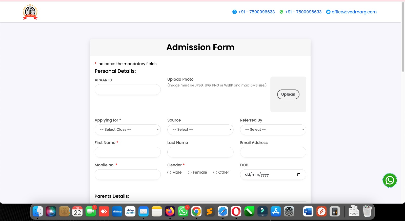This screenshot has height=221, width=405.
Task: Open the red AnyDesk app in the dock
Action: pos(104,211)
